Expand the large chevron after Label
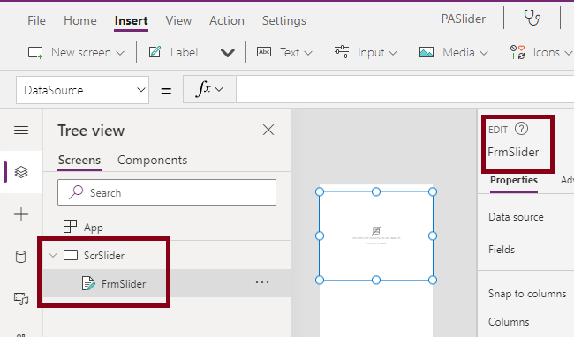The width and height of the screenshot is (574, 337). pyautogui.click(x=227, y=53)
